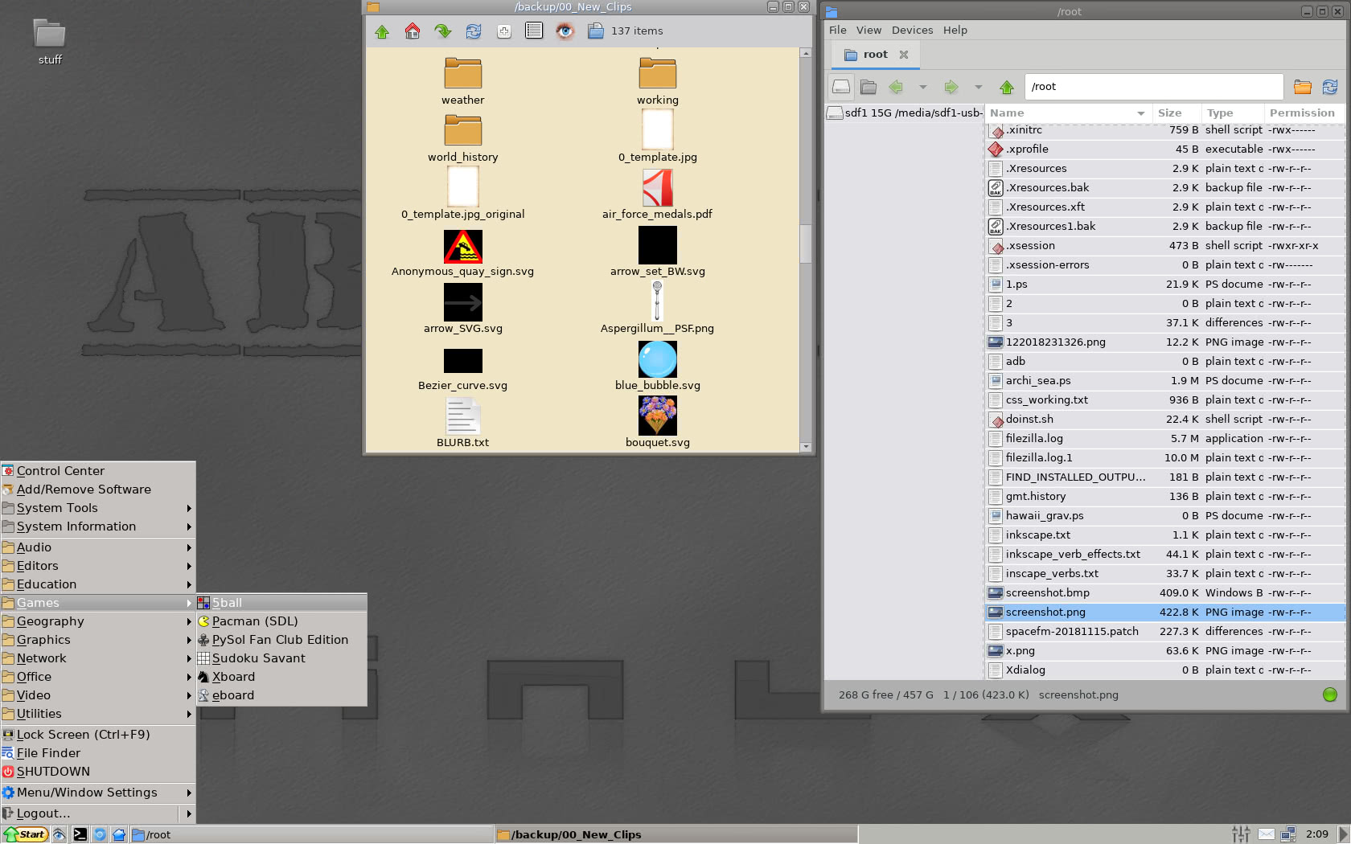Go to home directory using the Home icon
This screenshot has width=1351, height=844.
click(x=413, y=31)
